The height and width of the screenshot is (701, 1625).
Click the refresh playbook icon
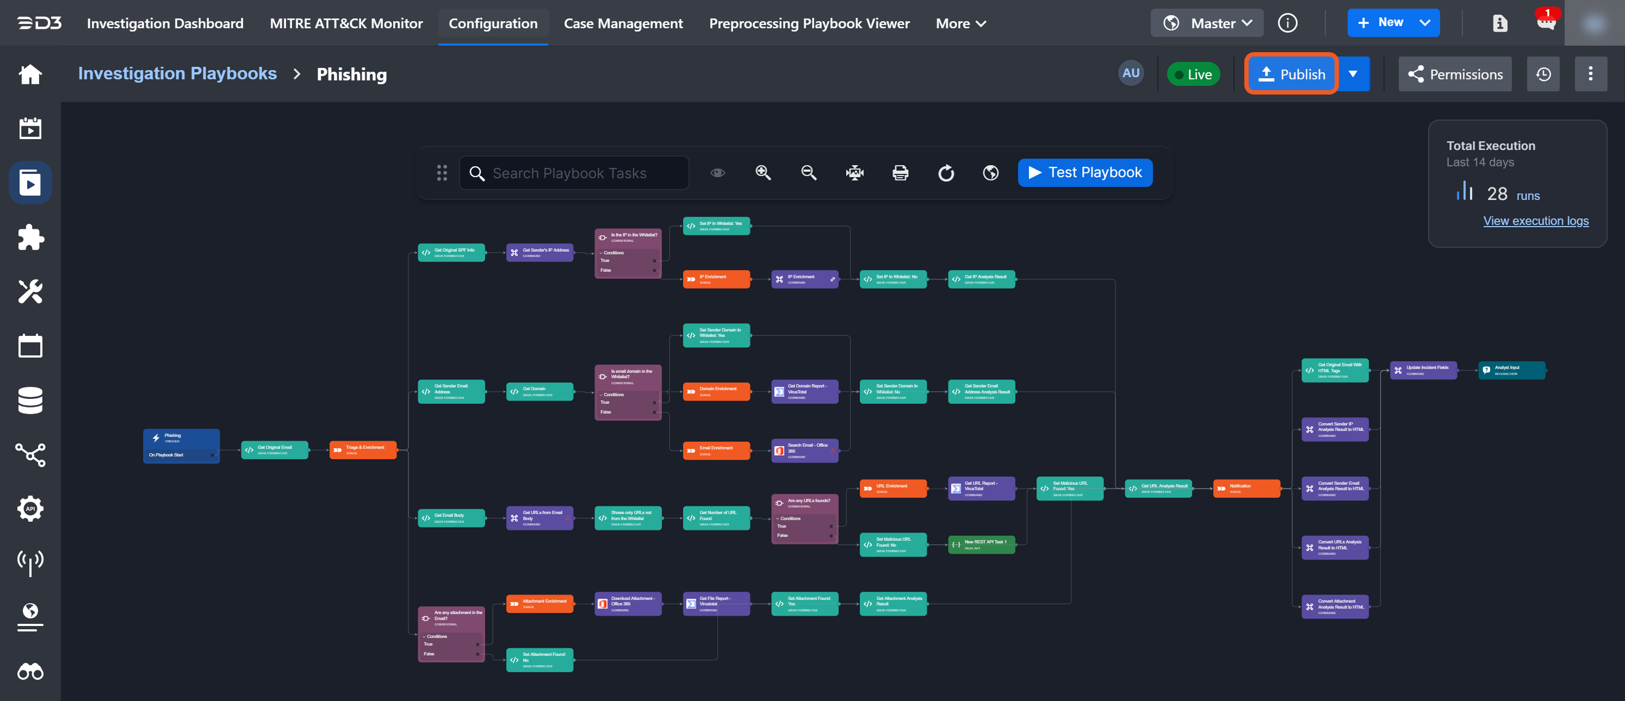click(x=946, y=173)
